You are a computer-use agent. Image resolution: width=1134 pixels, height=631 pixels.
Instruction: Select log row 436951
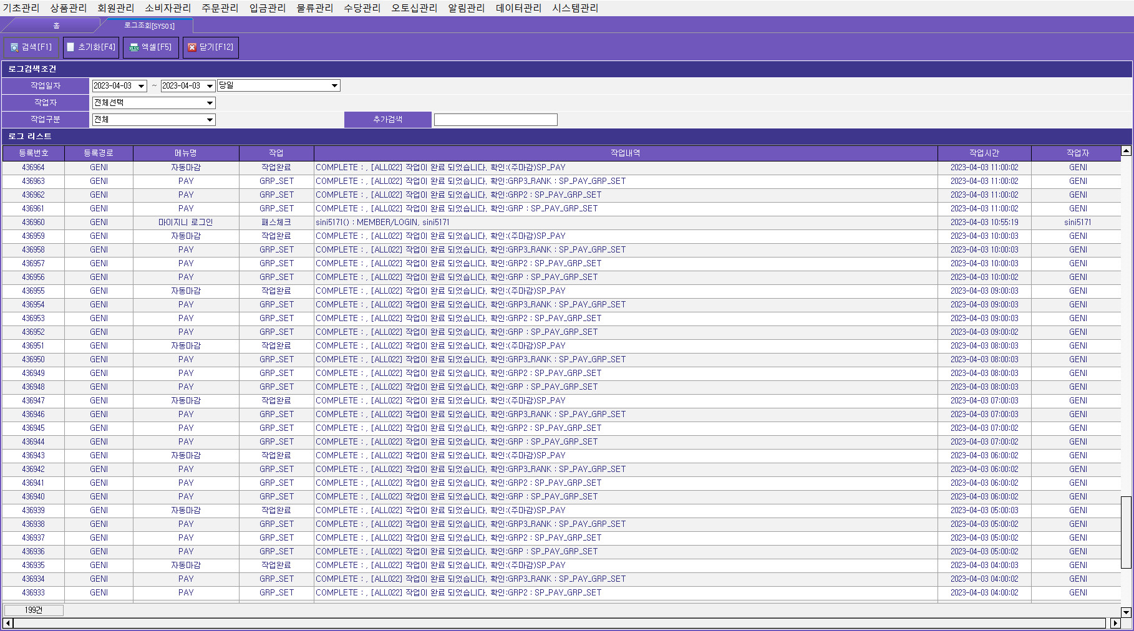tap(561, 346)
